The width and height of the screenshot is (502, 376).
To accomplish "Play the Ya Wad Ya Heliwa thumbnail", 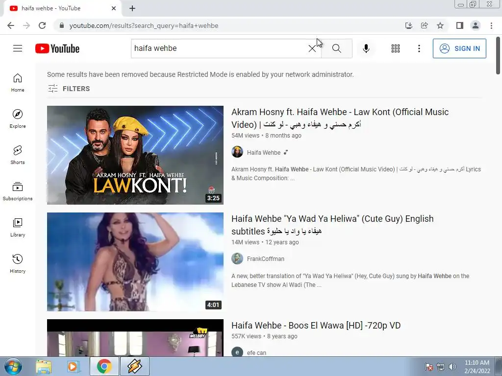I will tap(135, 262).
